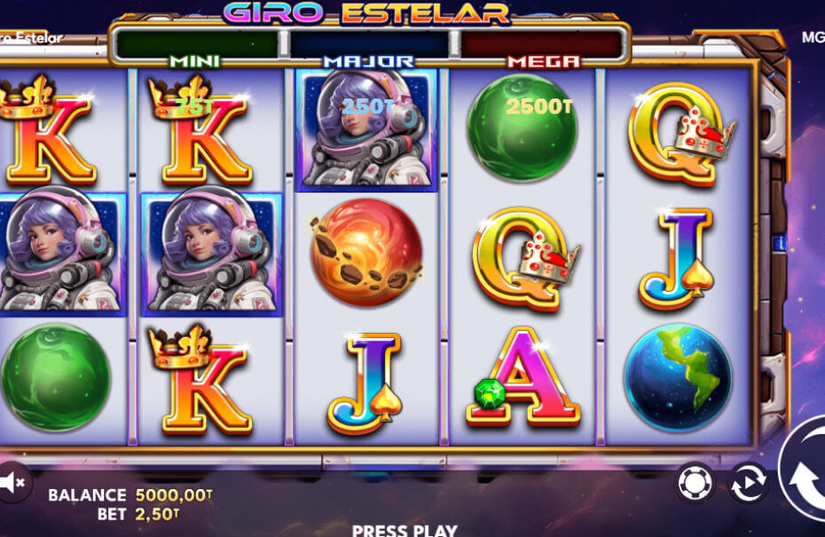
Task: Click the bottom K symbol on second reel
Action: 200,380
